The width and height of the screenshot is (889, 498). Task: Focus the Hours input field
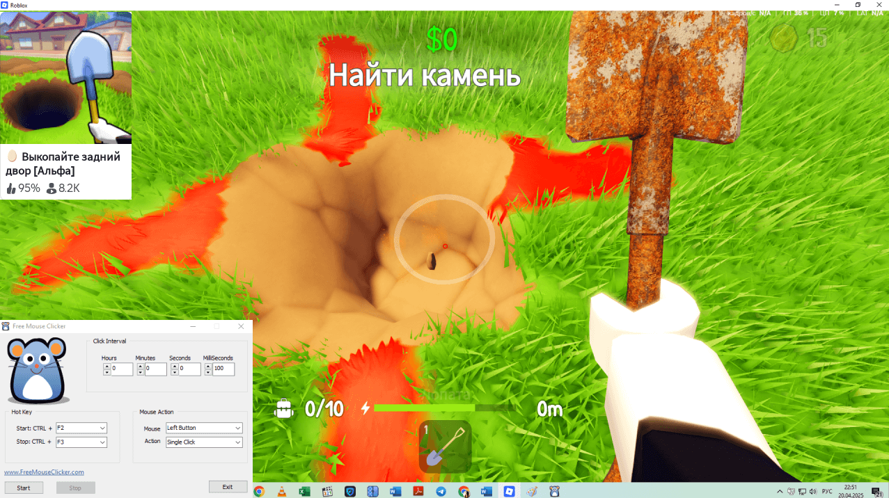122,369
